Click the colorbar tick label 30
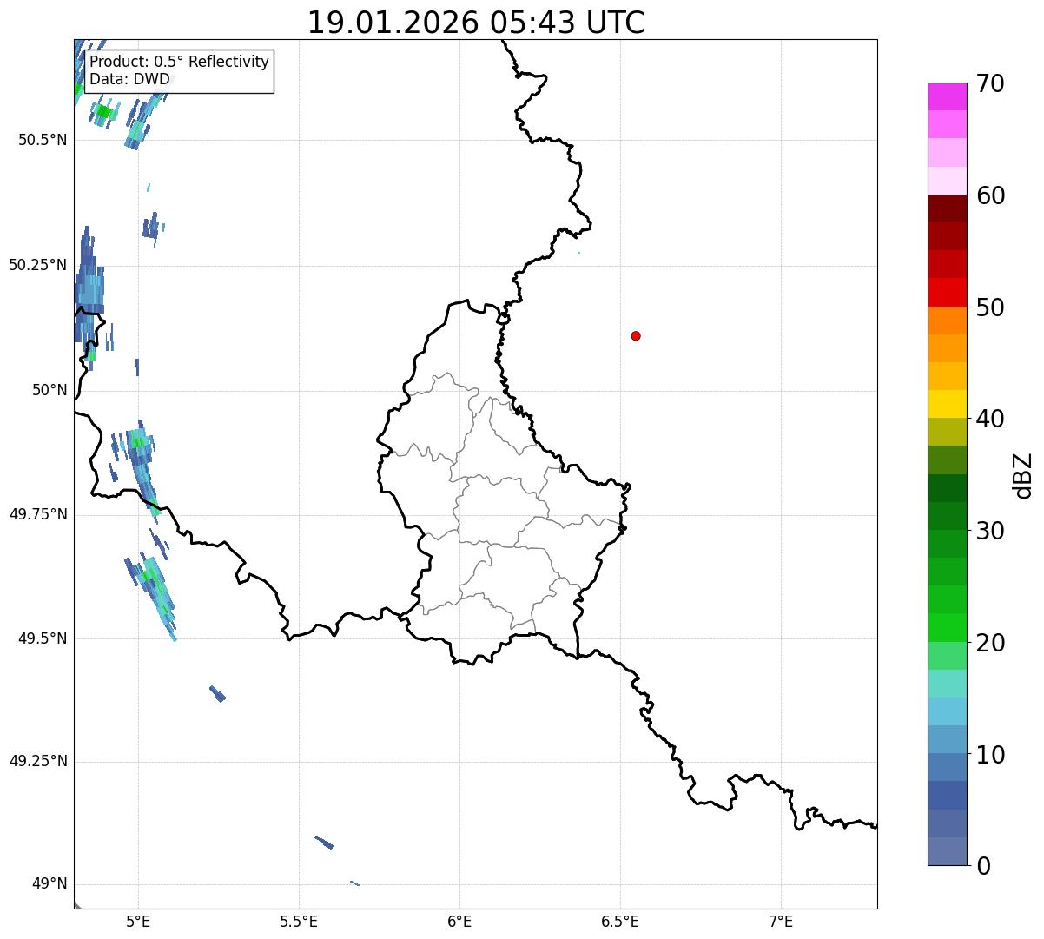Image resolution: width=1044 pixels, height=939 pixels. click(990, 531)
